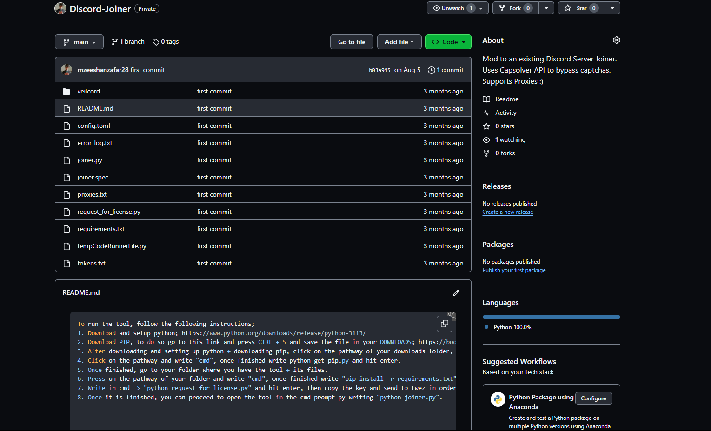
Task: Open the Releases heading link
Action: pos(497,186)
